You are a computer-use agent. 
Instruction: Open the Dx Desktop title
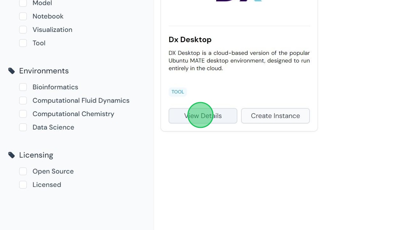coord(190,40)
